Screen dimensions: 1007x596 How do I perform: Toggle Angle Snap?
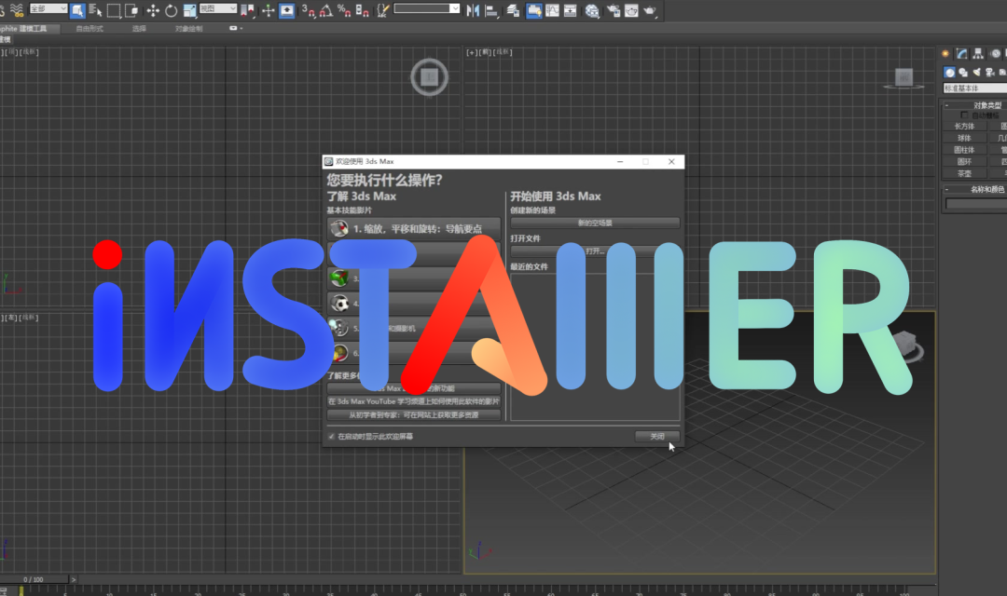point(326,10)
